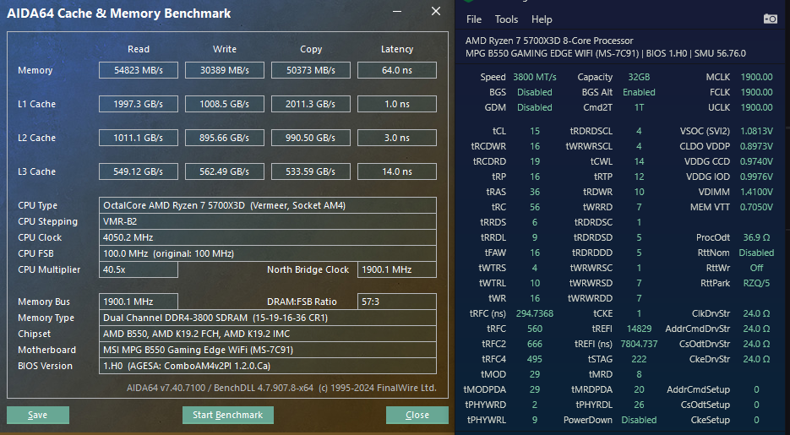Viewport: 790px width, 435px height.
Task: Click the CPU Type field with Ryzen 7 5700X3D
Action: (x=268, y=205)
